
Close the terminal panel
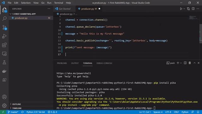tap(199, 63)
